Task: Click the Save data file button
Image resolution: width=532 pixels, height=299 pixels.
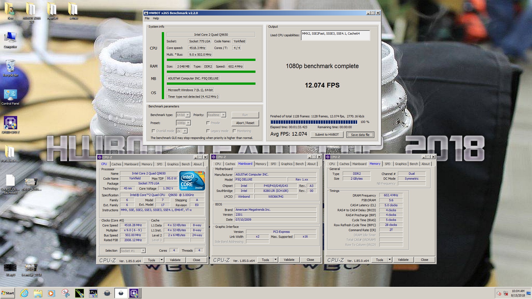Action: click(x=360, y=135)
